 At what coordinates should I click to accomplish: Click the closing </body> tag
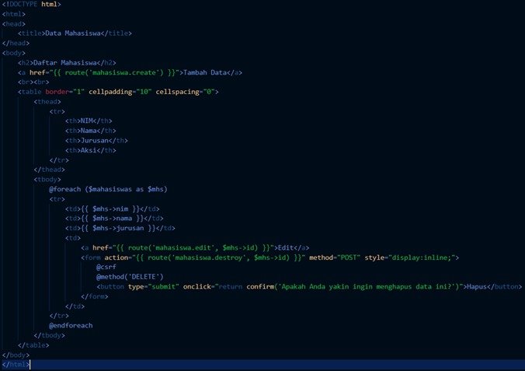[16, 355]
